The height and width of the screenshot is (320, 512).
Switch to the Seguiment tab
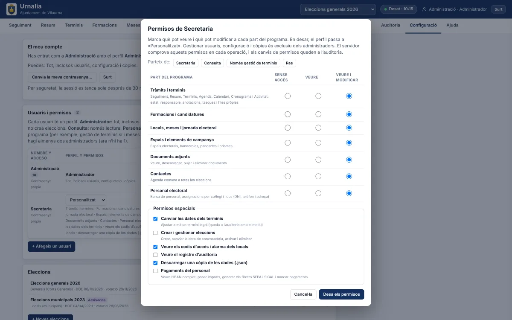pyautogui.click(x=20, y=25)
